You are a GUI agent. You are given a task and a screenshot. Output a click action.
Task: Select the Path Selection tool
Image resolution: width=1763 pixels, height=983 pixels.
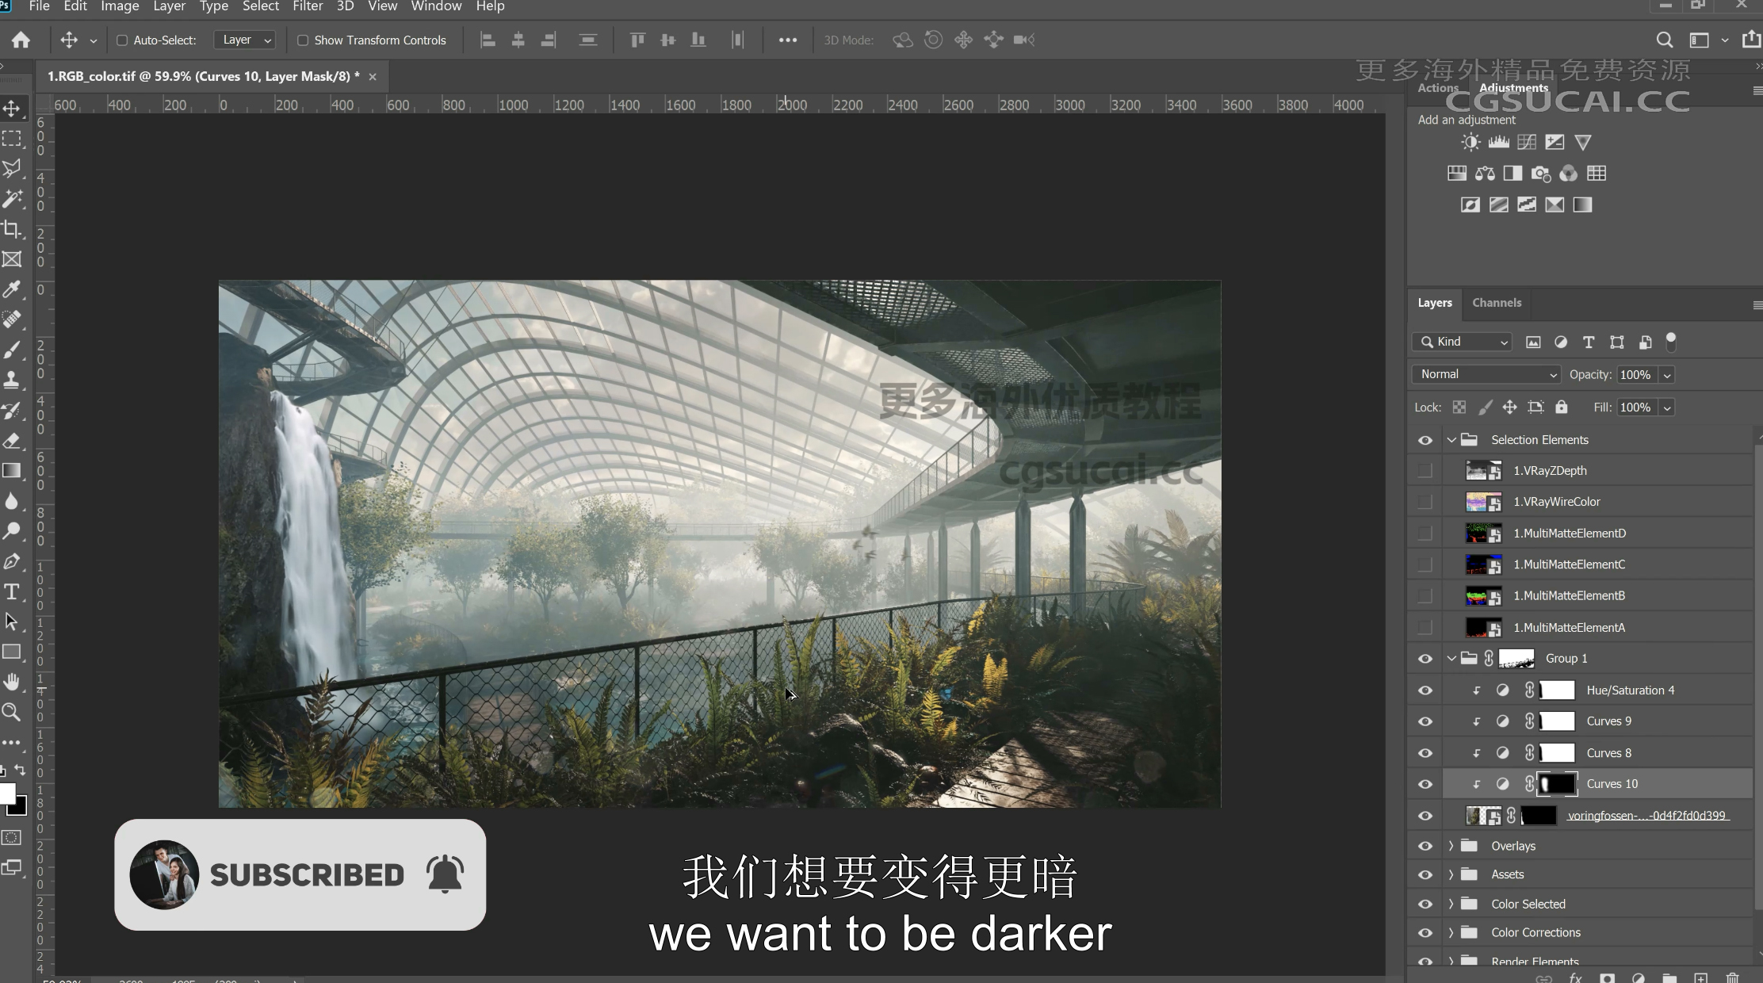tap(12, 622)
